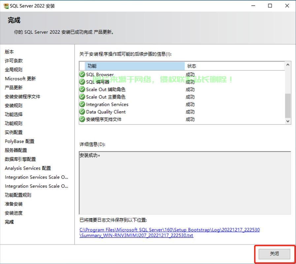The height and width of the screenshot is (264, 296).
Task: Select the Scale Out 辅助角色 row
Action: tap(182, 89)
